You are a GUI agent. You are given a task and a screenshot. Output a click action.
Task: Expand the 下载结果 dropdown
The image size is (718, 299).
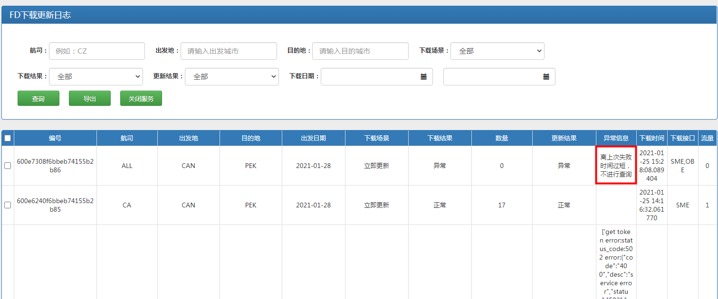point(96,77)
